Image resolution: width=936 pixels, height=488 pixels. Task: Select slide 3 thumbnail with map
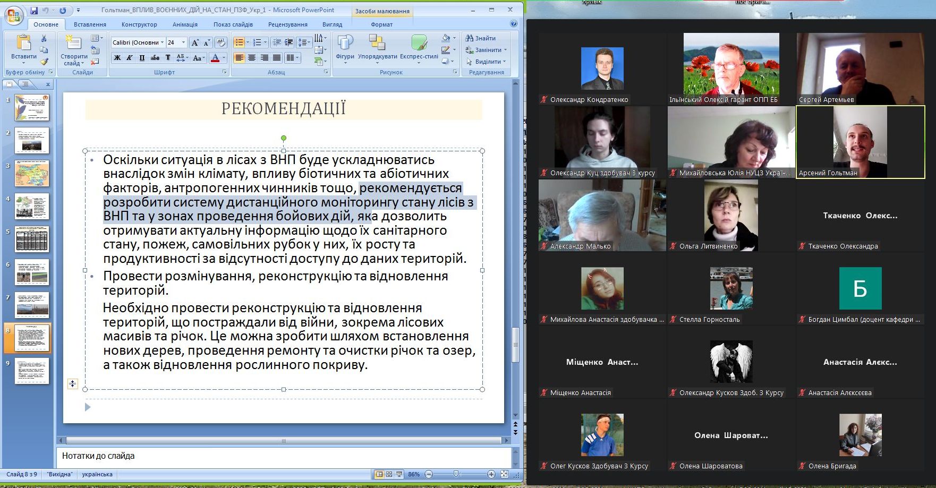coord(32,174)
